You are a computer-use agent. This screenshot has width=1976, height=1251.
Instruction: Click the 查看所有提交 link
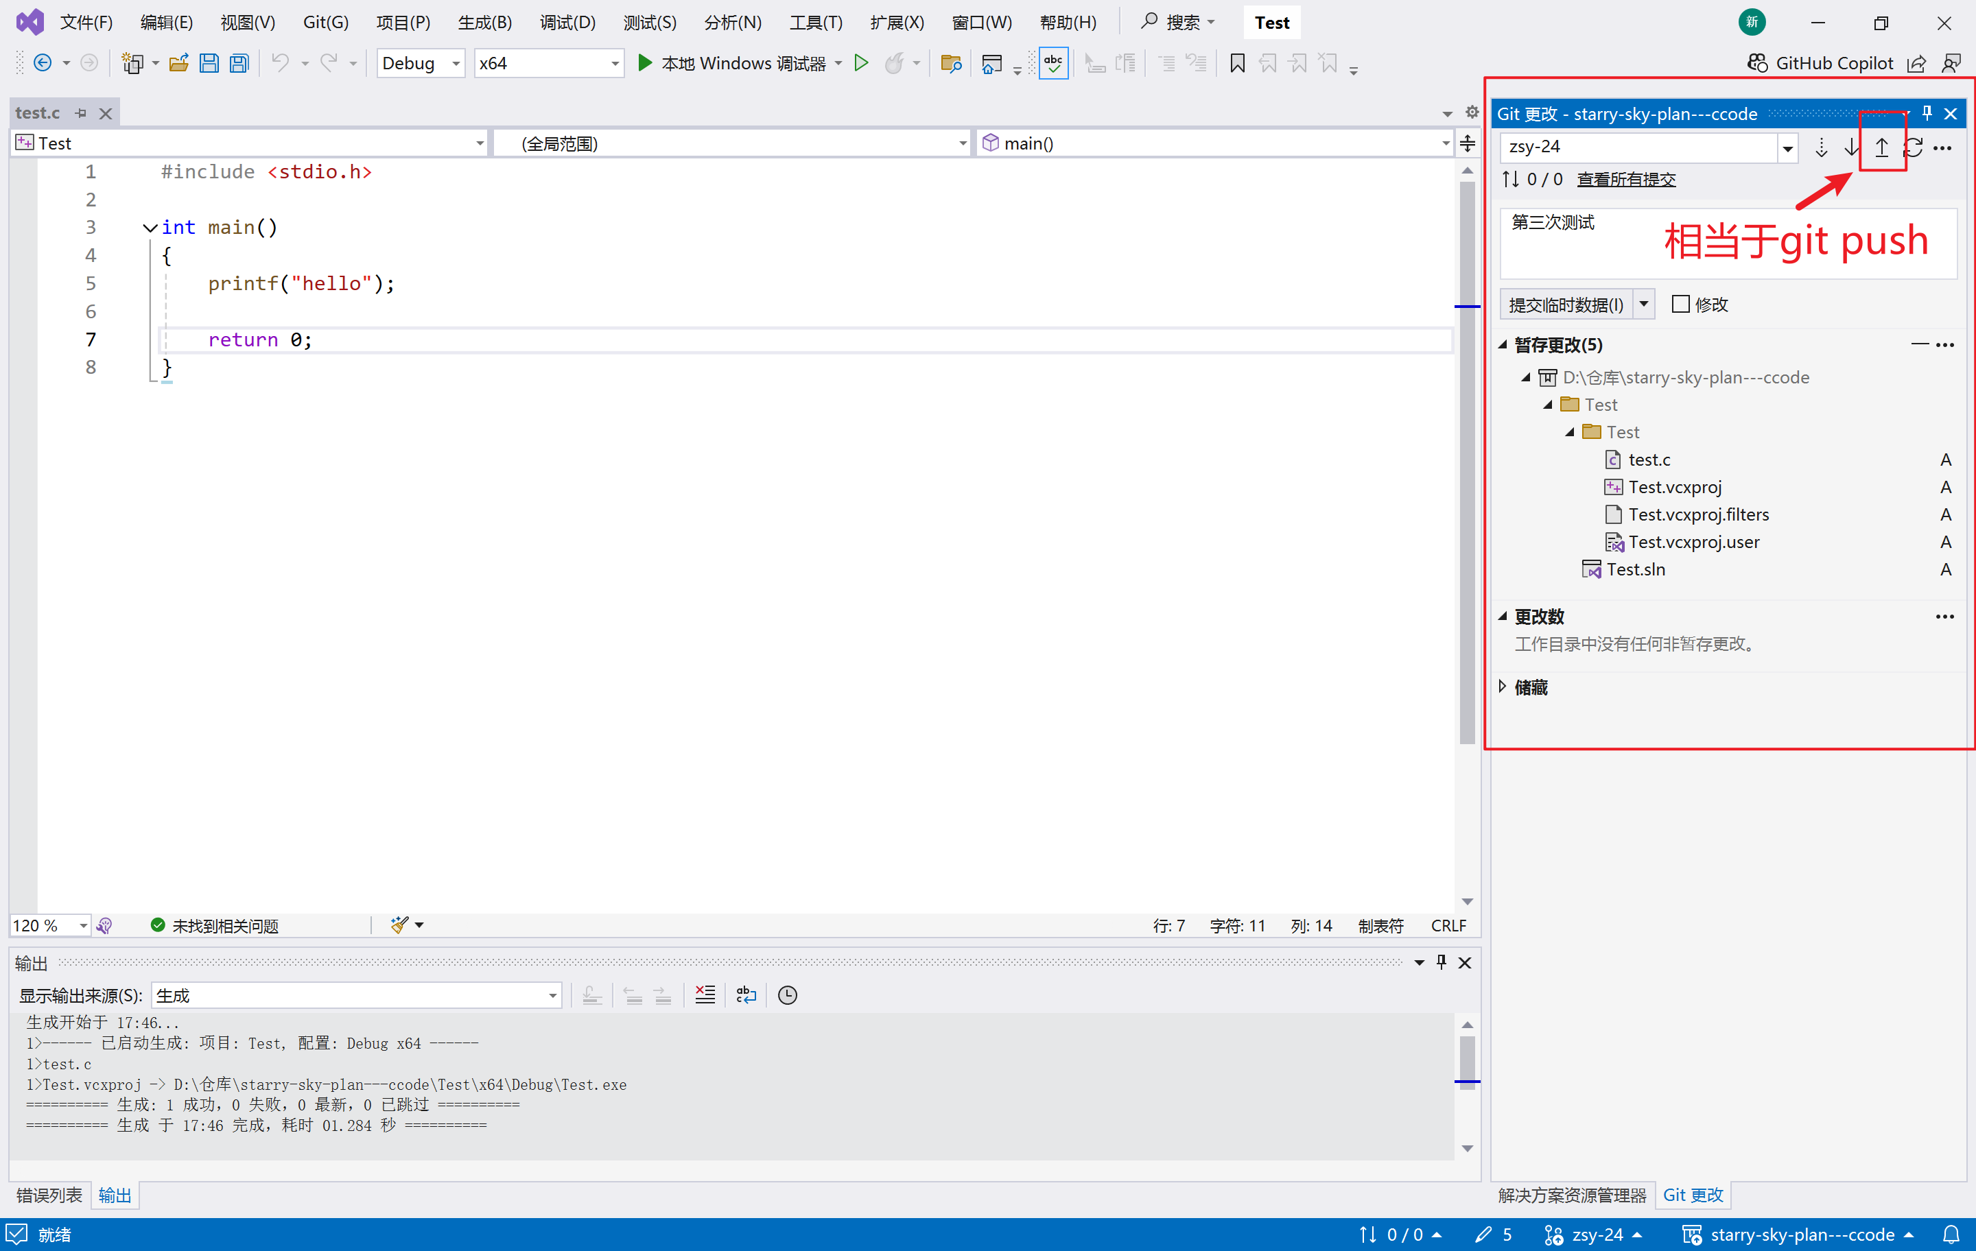[x=1626, y=179]
